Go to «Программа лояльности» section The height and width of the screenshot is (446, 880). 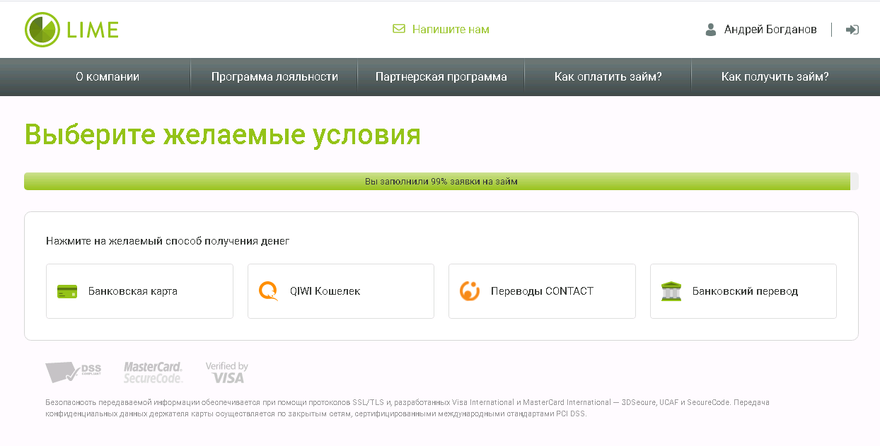[x=274, y=77]
